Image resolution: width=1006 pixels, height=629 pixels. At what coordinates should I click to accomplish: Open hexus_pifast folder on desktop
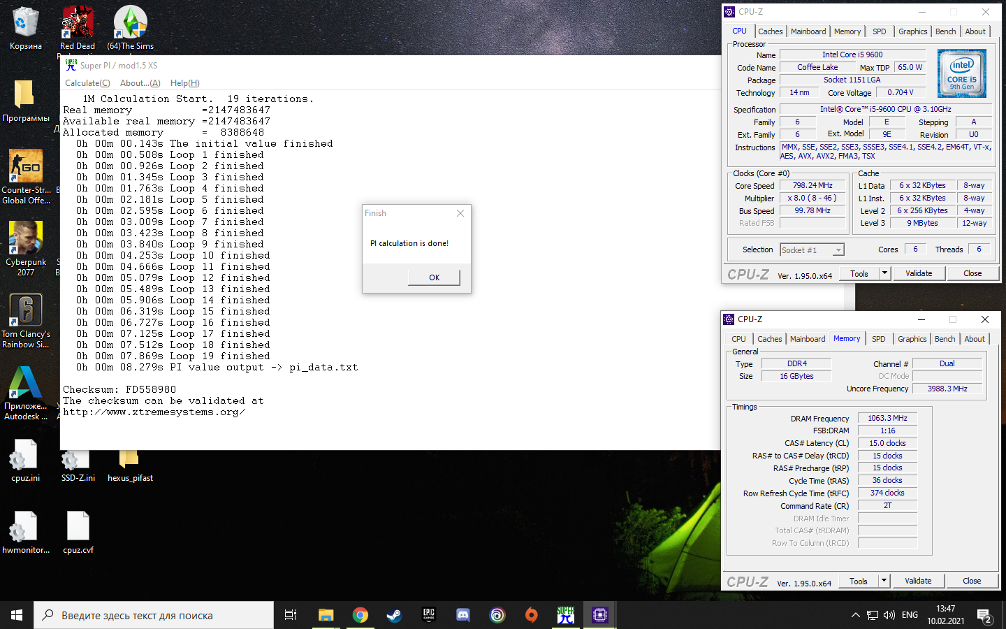130,467
